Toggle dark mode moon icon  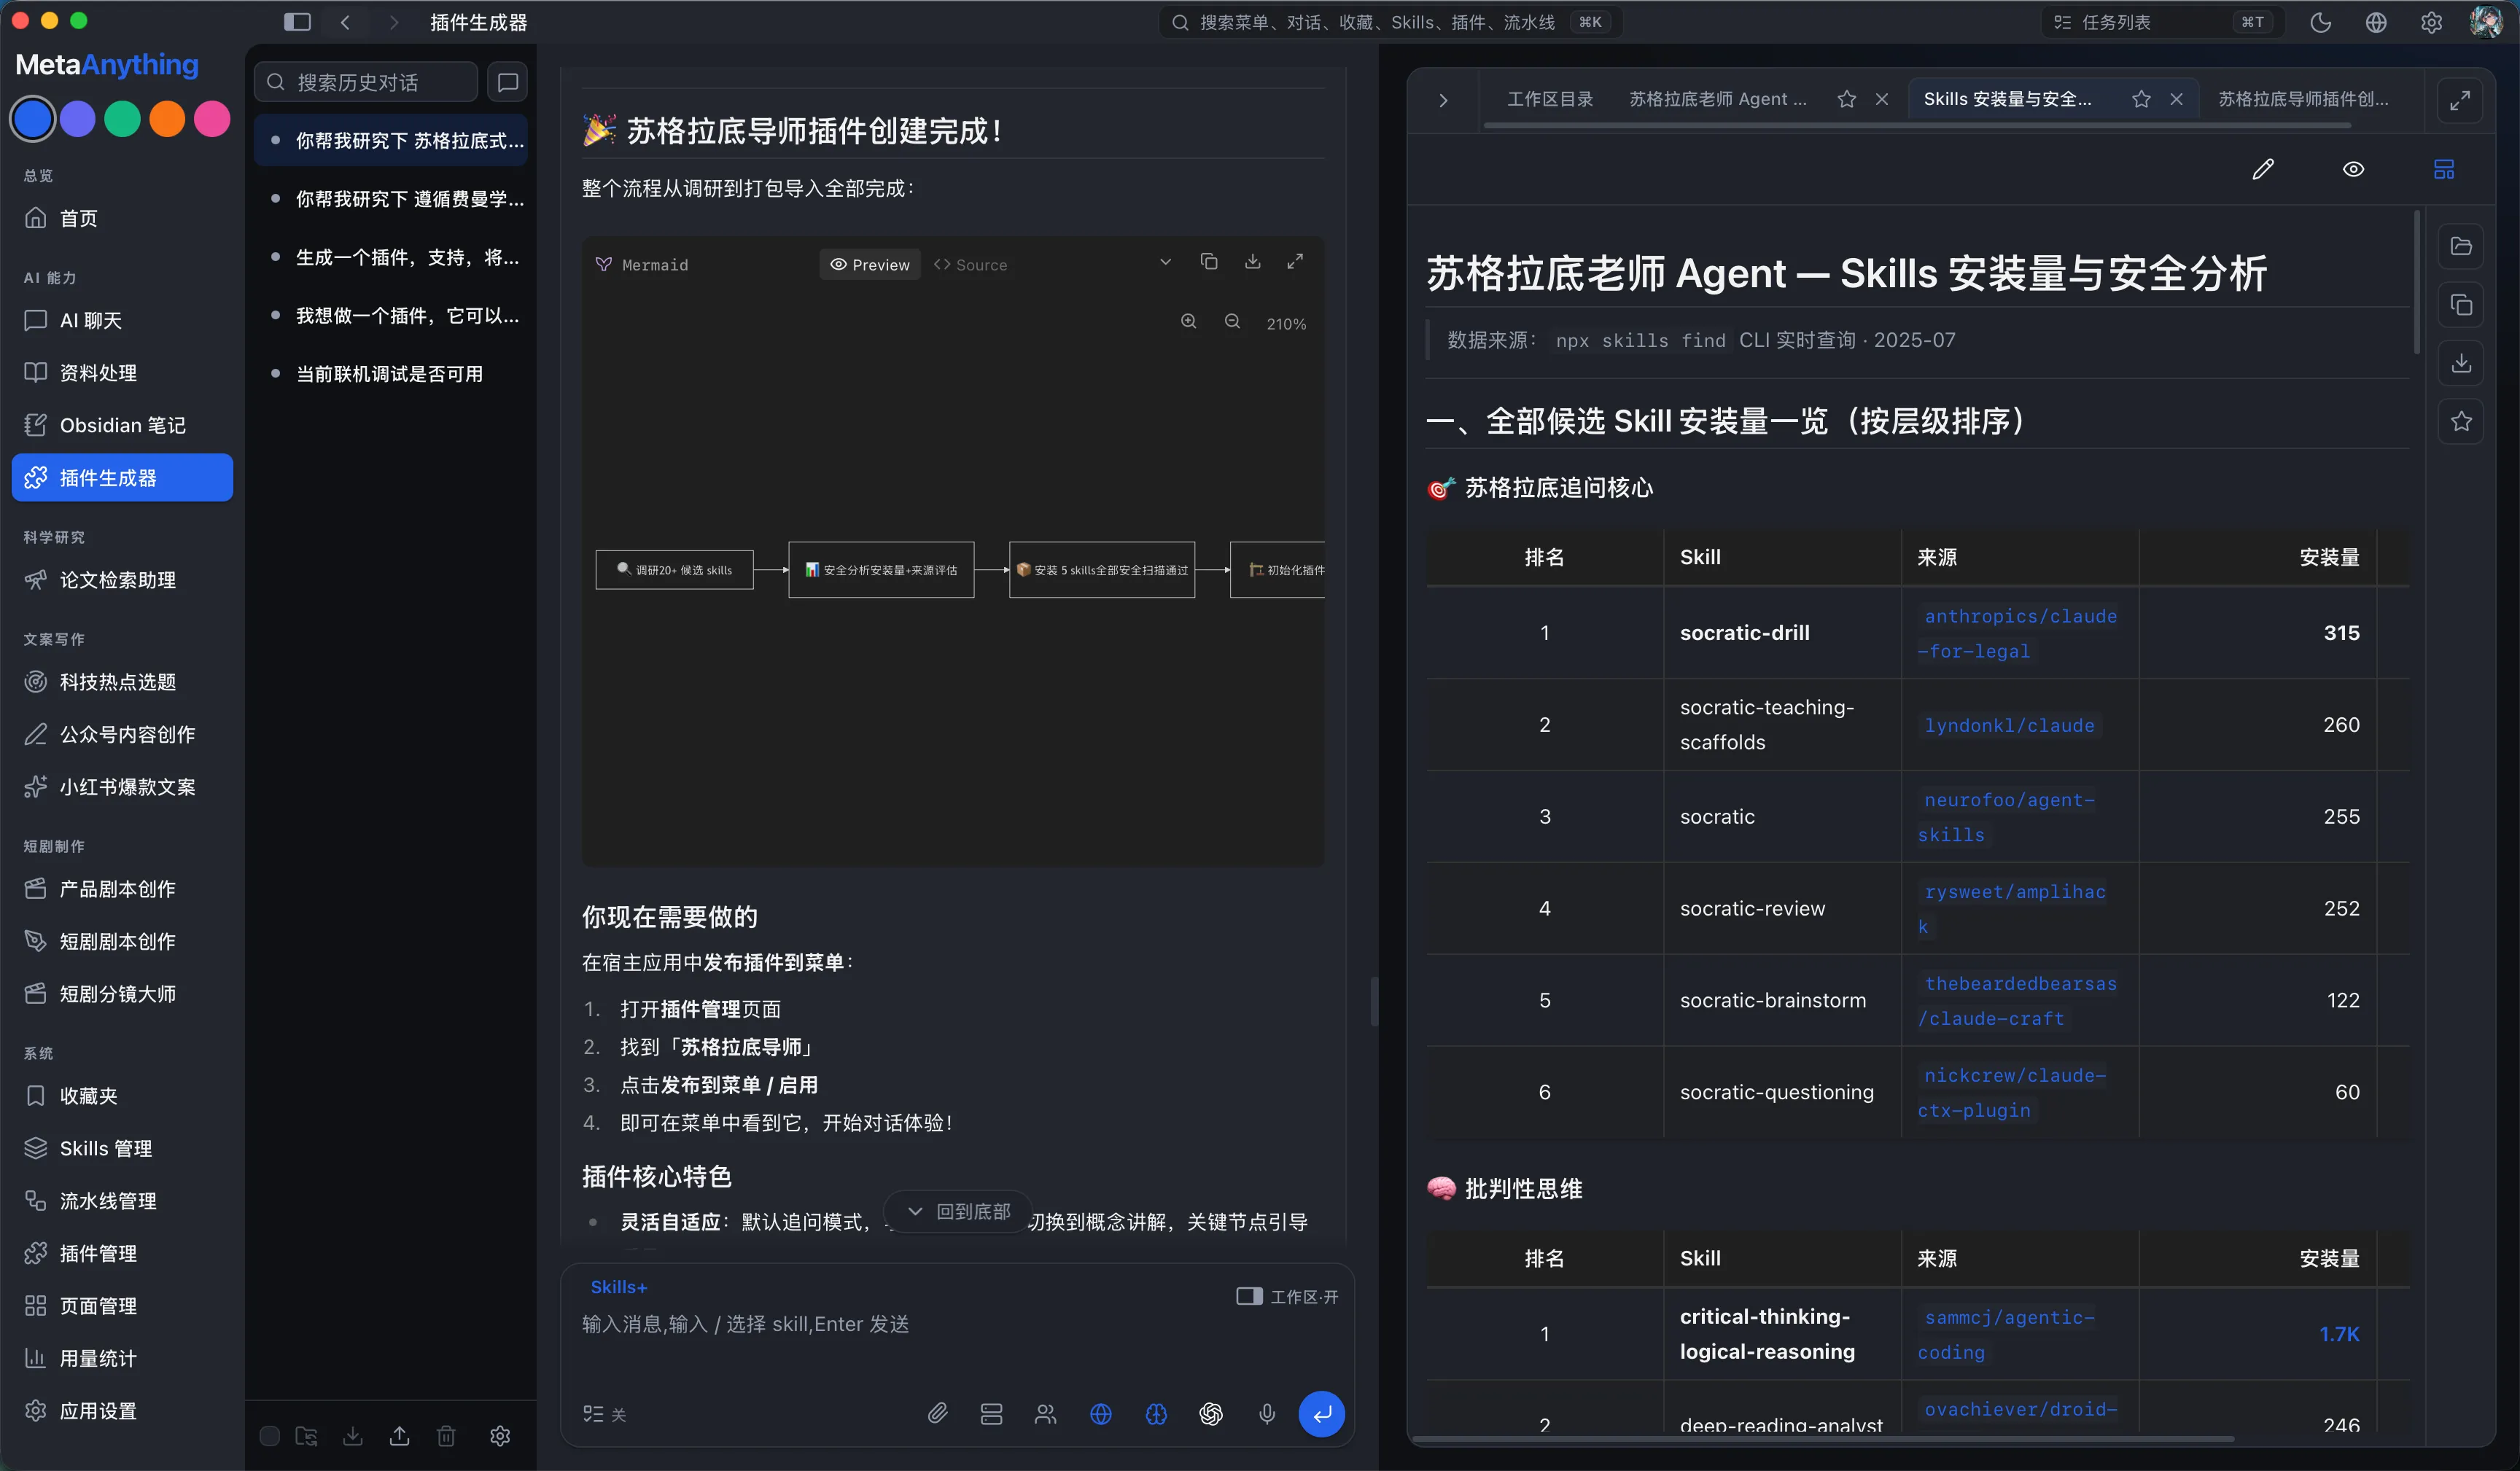tap(2320, 22)
